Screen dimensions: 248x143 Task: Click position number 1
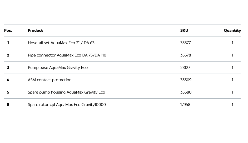tap(8, 43)
